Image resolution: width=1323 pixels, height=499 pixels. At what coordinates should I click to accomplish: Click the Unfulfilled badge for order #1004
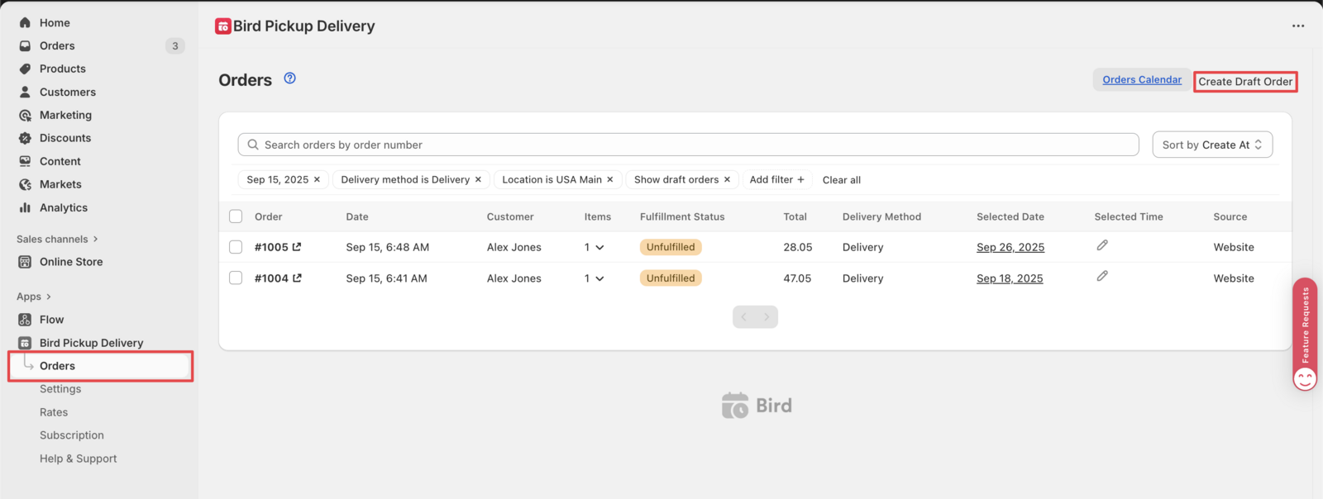pos(671,278)
